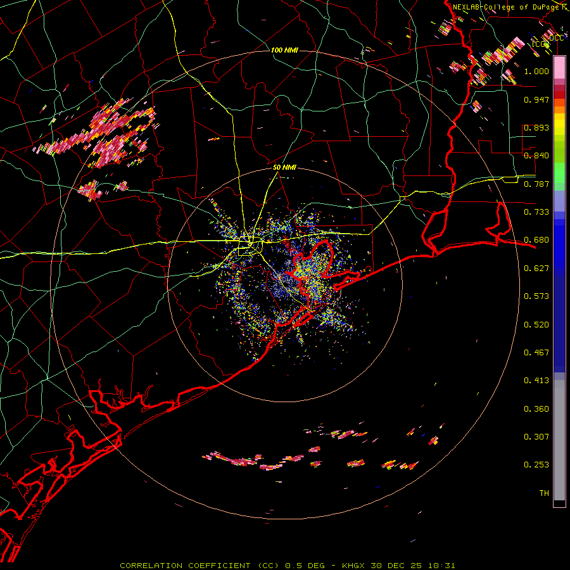Viewport: 570px width, 570px height.
Task: Click the 0.733 legend value
Action: (x=536, y=212)
